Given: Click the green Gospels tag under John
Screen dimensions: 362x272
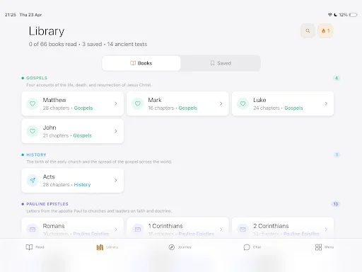Looking at the screenshot, I should point(83,135).
